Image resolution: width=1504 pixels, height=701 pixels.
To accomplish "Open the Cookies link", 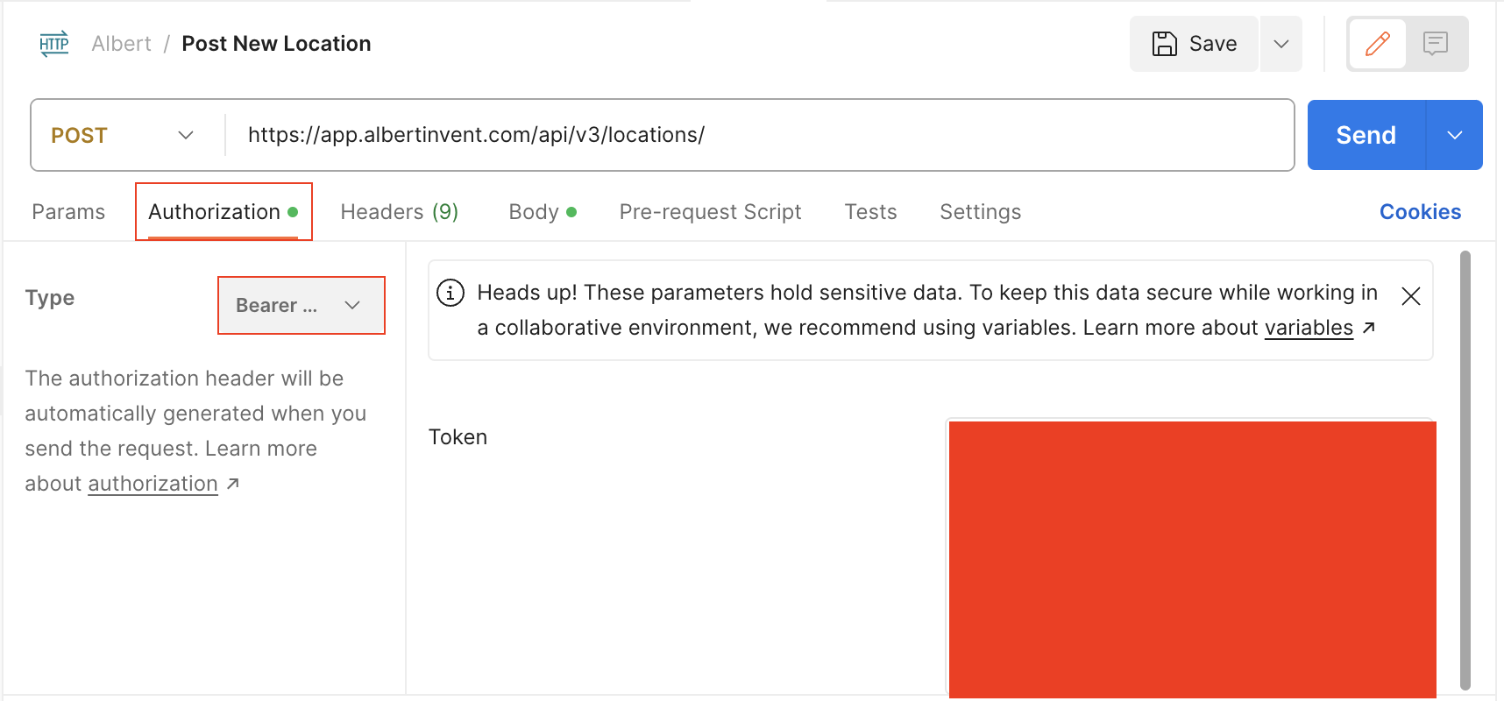I will (x=1420, y=212).
